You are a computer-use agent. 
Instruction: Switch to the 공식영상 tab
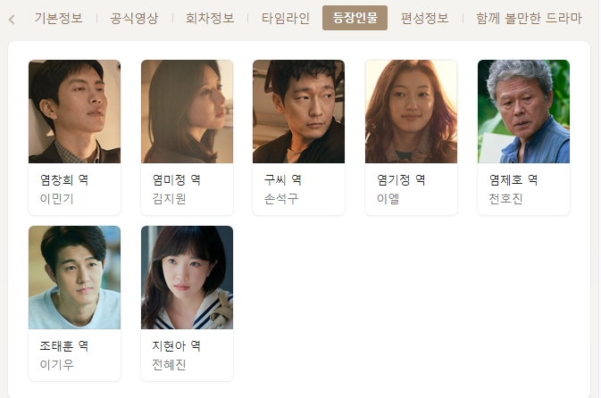134,18
